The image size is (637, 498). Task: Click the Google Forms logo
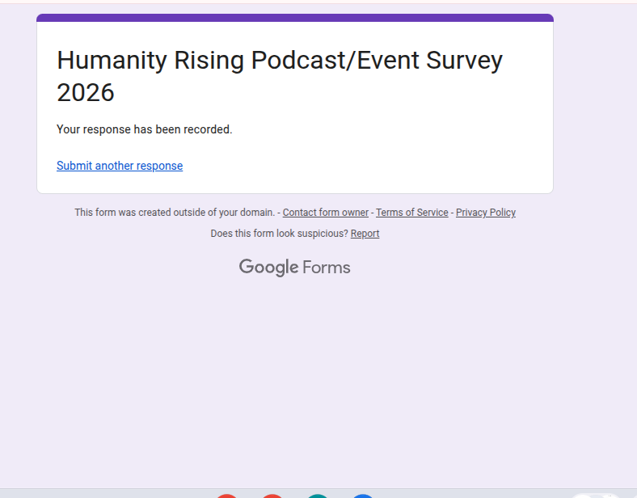tap(294, 268)
